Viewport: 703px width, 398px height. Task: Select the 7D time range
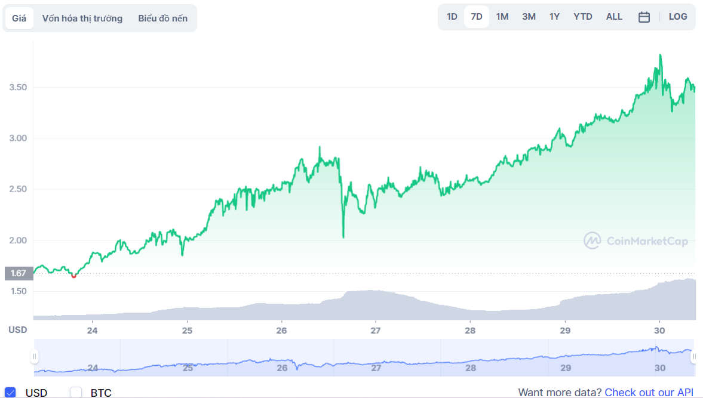477,17
